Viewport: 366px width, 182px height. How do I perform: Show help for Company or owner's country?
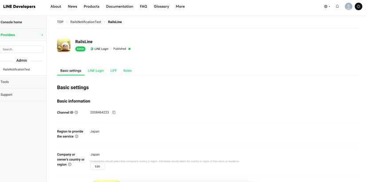(70, 165)
